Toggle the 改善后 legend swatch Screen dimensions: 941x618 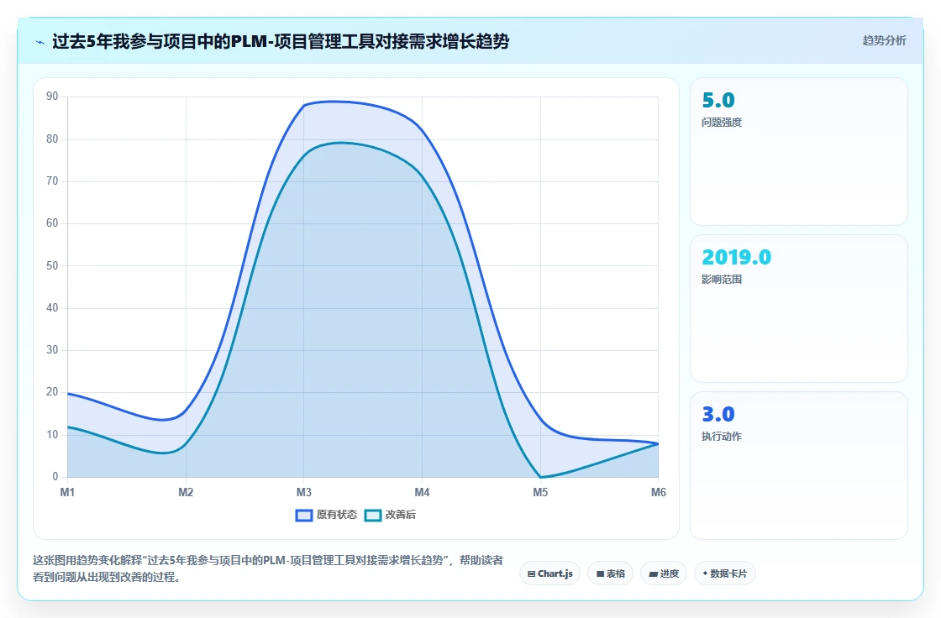[x=373, y=515]
